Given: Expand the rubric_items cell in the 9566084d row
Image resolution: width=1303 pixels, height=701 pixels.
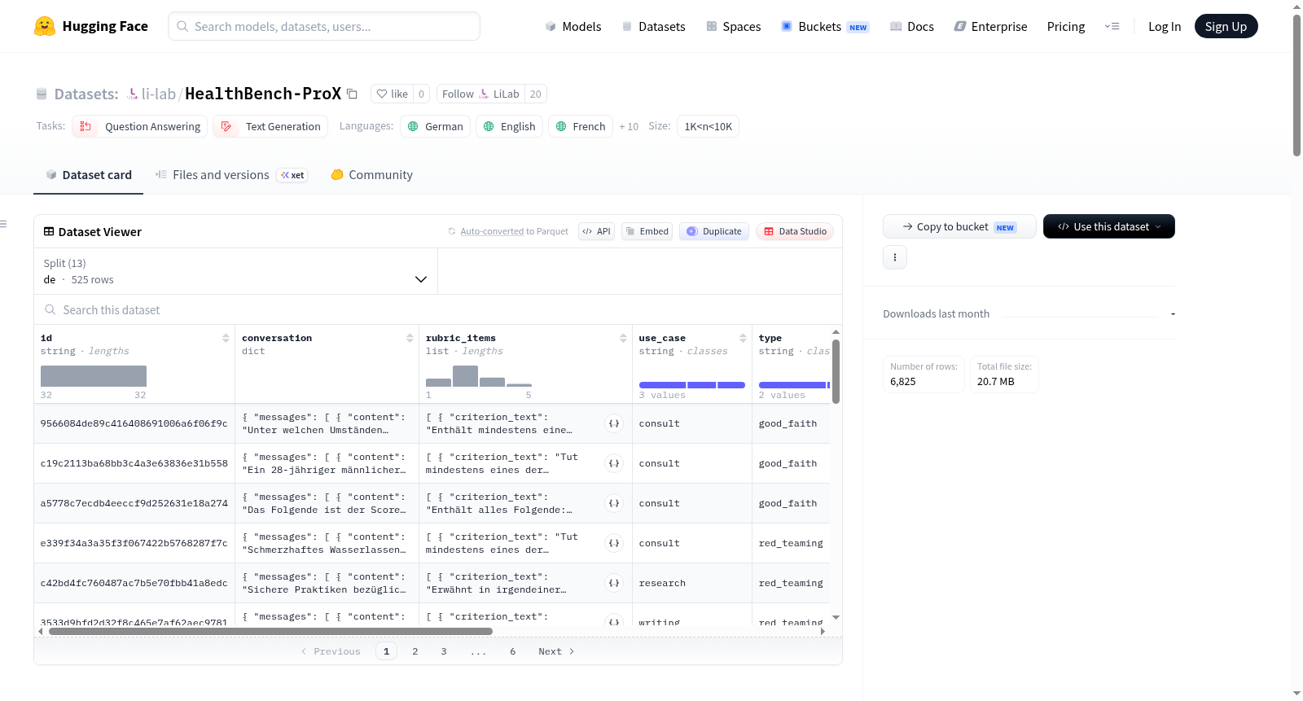Looking at the screenshot, I should 614,423.
